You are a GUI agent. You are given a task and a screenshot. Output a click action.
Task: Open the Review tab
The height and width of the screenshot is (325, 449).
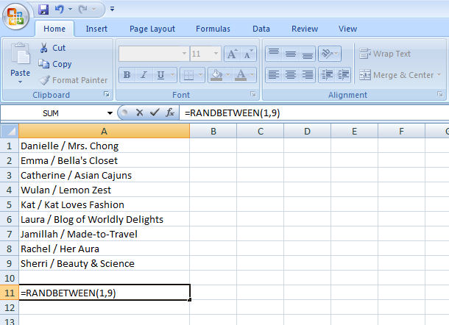point(305,29)
